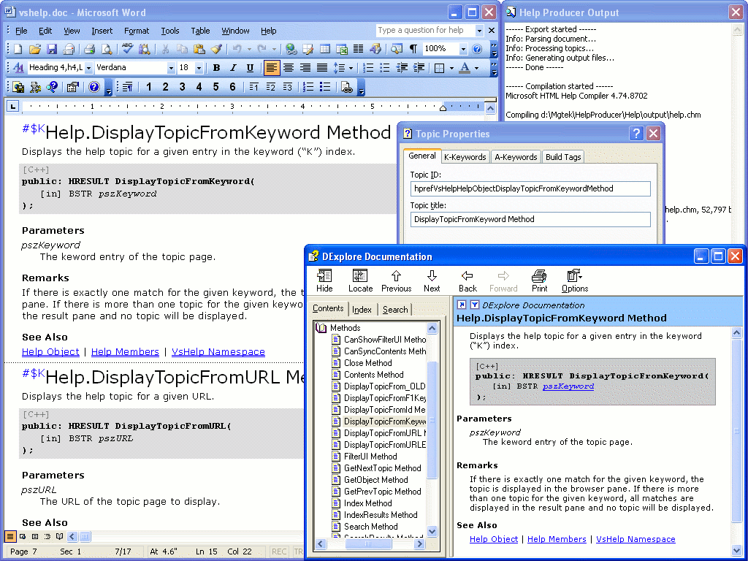748x561 pixels.
Task: Click Styles and Formatting AA icon
Action: tap(18, 68)
